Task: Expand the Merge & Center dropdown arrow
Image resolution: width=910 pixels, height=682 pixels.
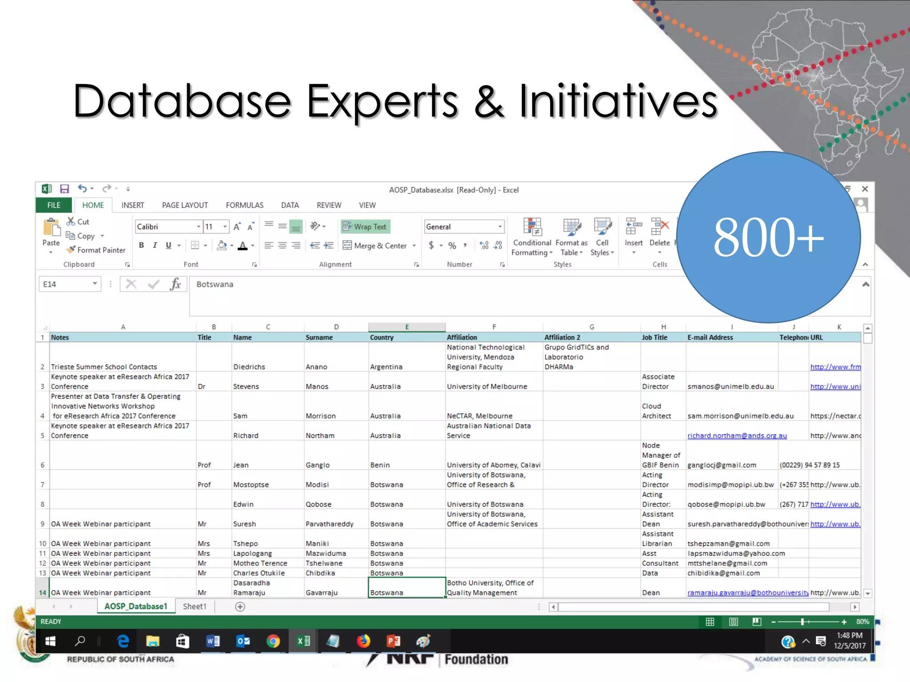Action: 414,246
